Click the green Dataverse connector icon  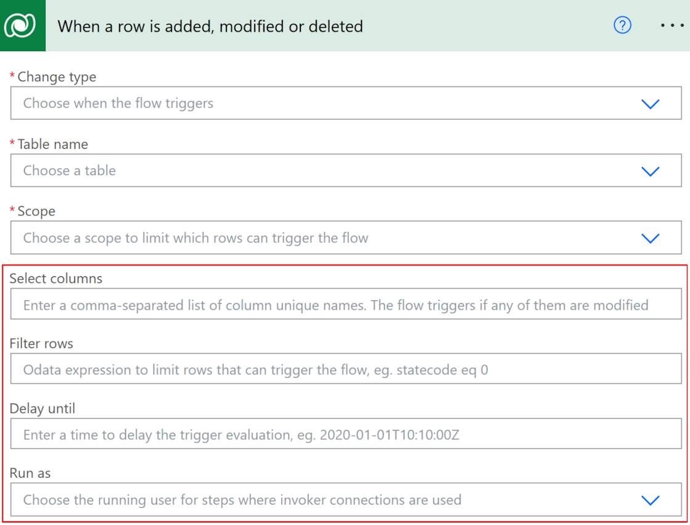coord(23,25)
